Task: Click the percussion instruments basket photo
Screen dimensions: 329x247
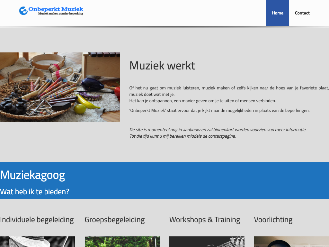Action: pos(60,87)
